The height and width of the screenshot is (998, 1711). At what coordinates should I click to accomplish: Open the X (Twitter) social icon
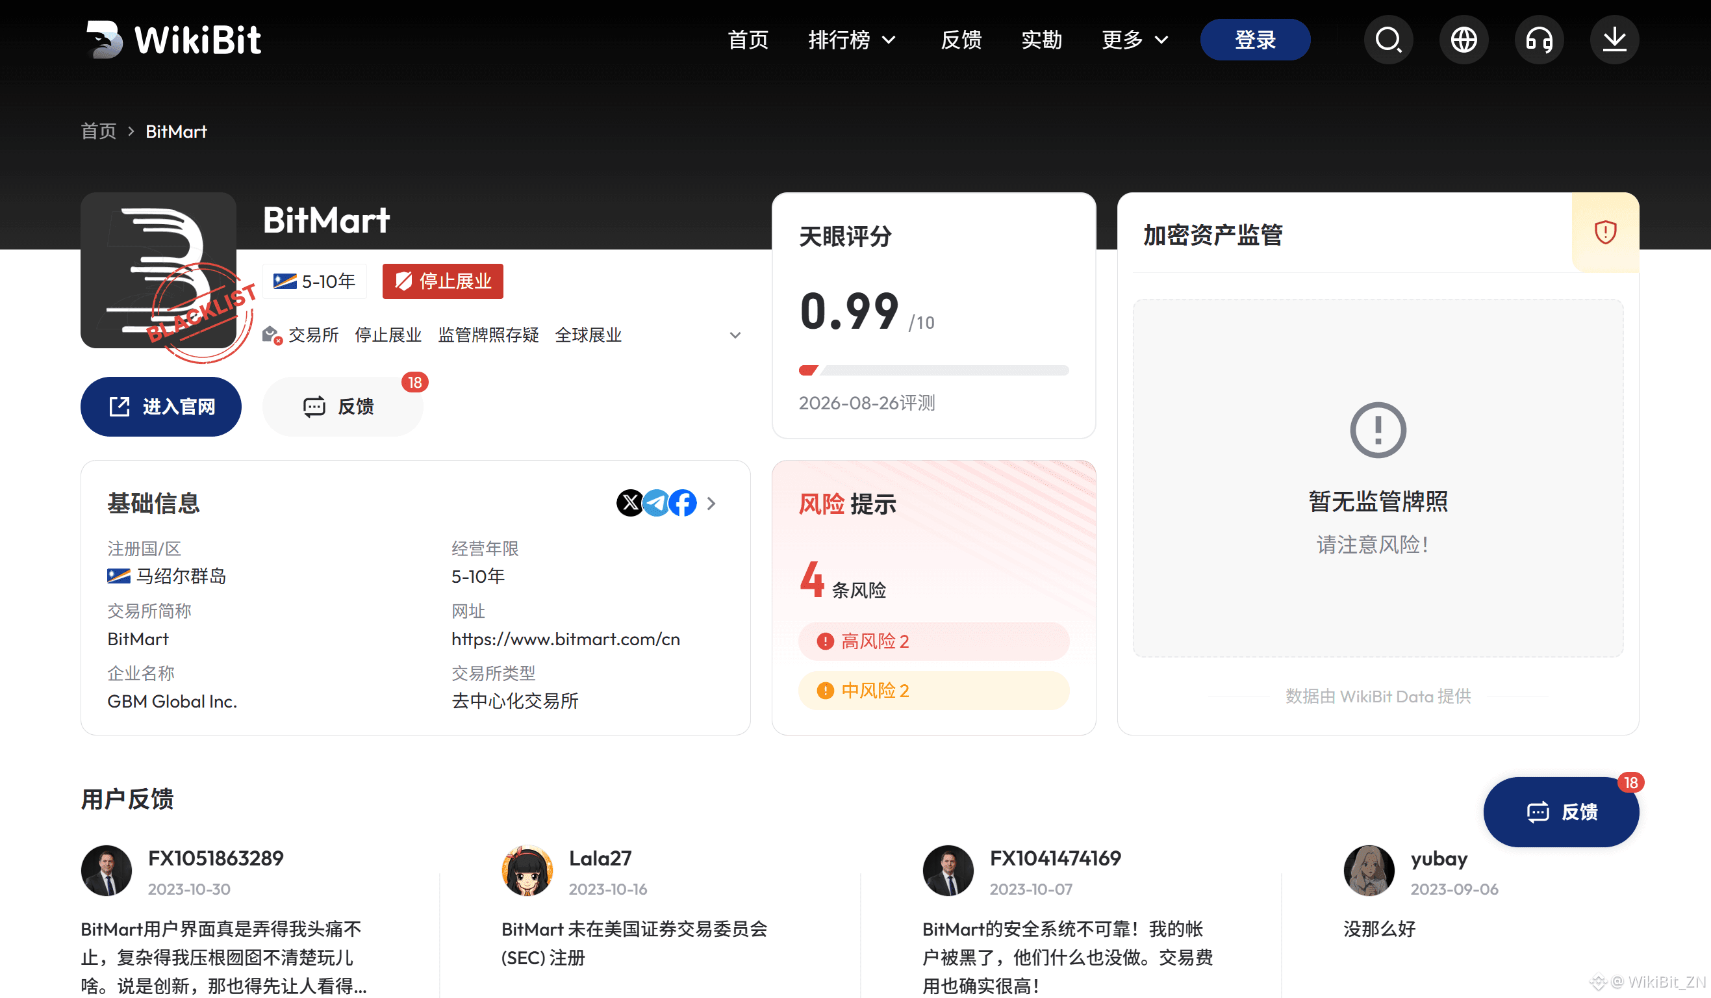pyautogui.click(x=630, y=503)
